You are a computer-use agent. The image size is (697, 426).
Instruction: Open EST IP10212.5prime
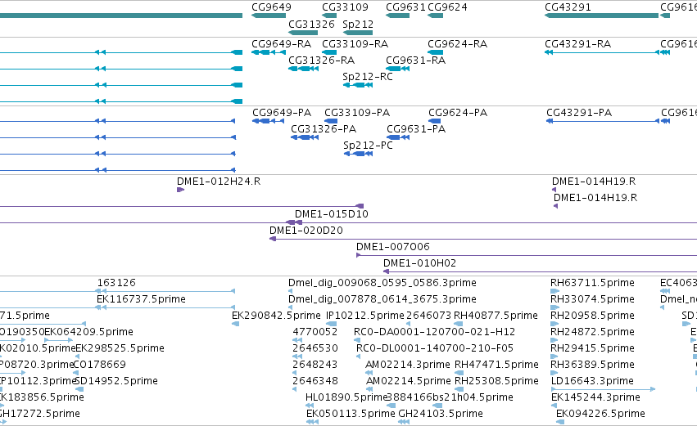coord(365,316)
